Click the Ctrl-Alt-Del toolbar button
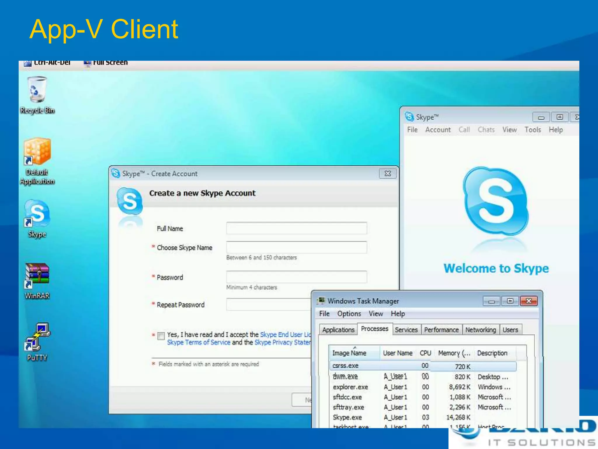This screenshot has width=598, height=449. click(47, 63)
